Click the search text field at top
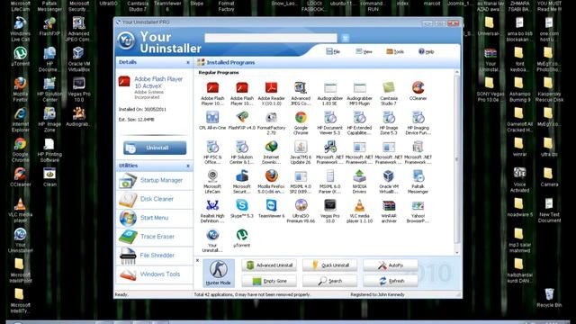This screenshot has height=324, width=576. click(271, 38)
